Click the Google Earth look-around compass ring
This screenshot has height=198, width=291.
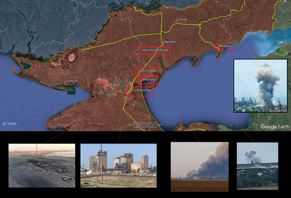pyautogui.click(x=285, y=7)
